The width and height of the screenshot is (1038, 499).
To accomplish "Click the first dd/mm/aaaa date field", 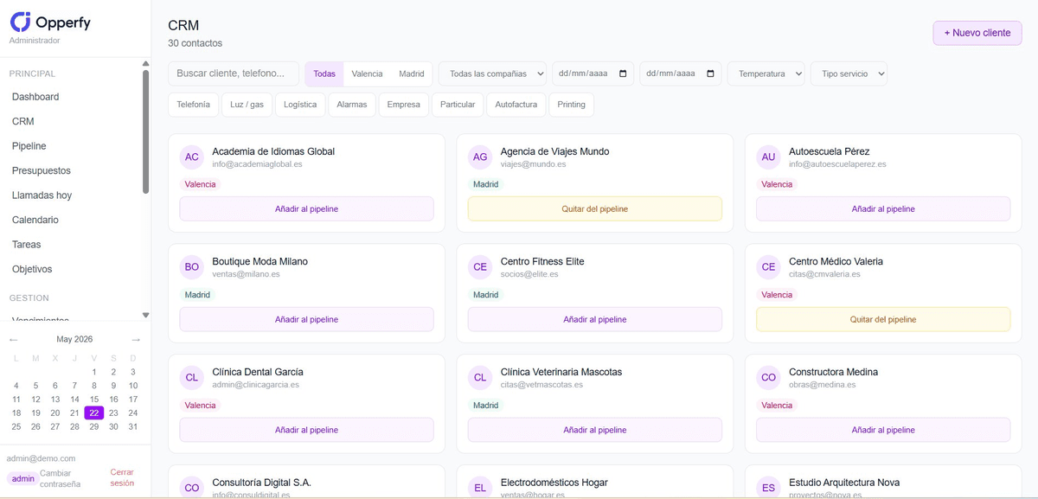I will 593,74.
